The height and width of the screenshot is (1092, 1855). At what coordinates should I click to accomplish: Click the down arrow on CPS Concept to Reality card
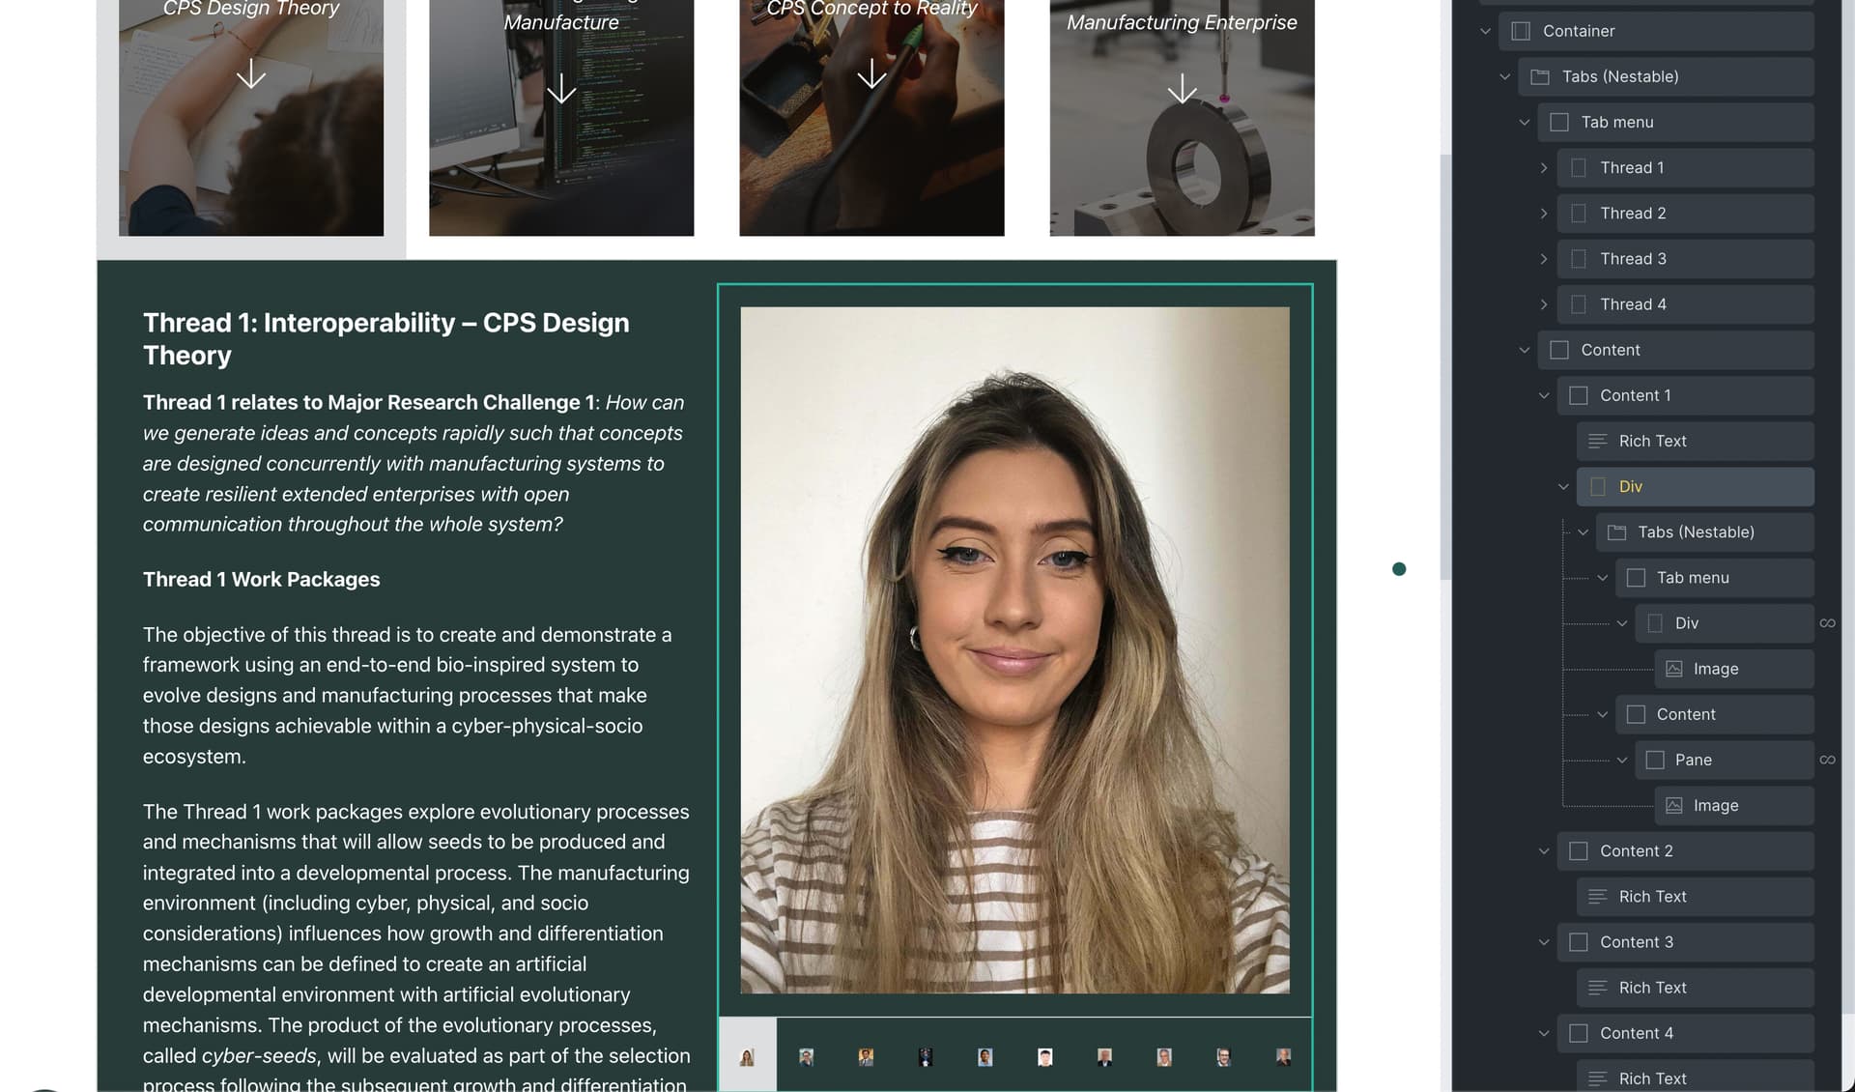[x=871, y=73]
